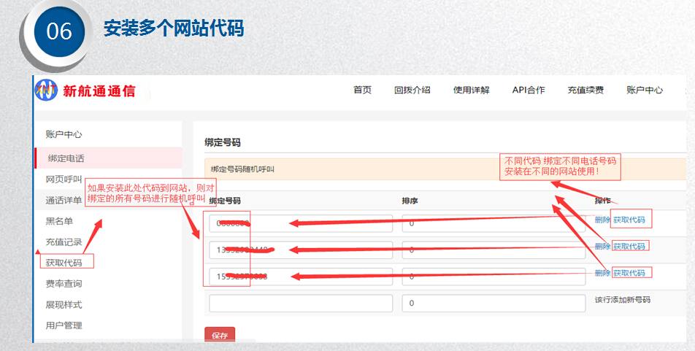695x351 pixels.
Task: Click the 排序 field in the new-number row
Action: (493, 303)
